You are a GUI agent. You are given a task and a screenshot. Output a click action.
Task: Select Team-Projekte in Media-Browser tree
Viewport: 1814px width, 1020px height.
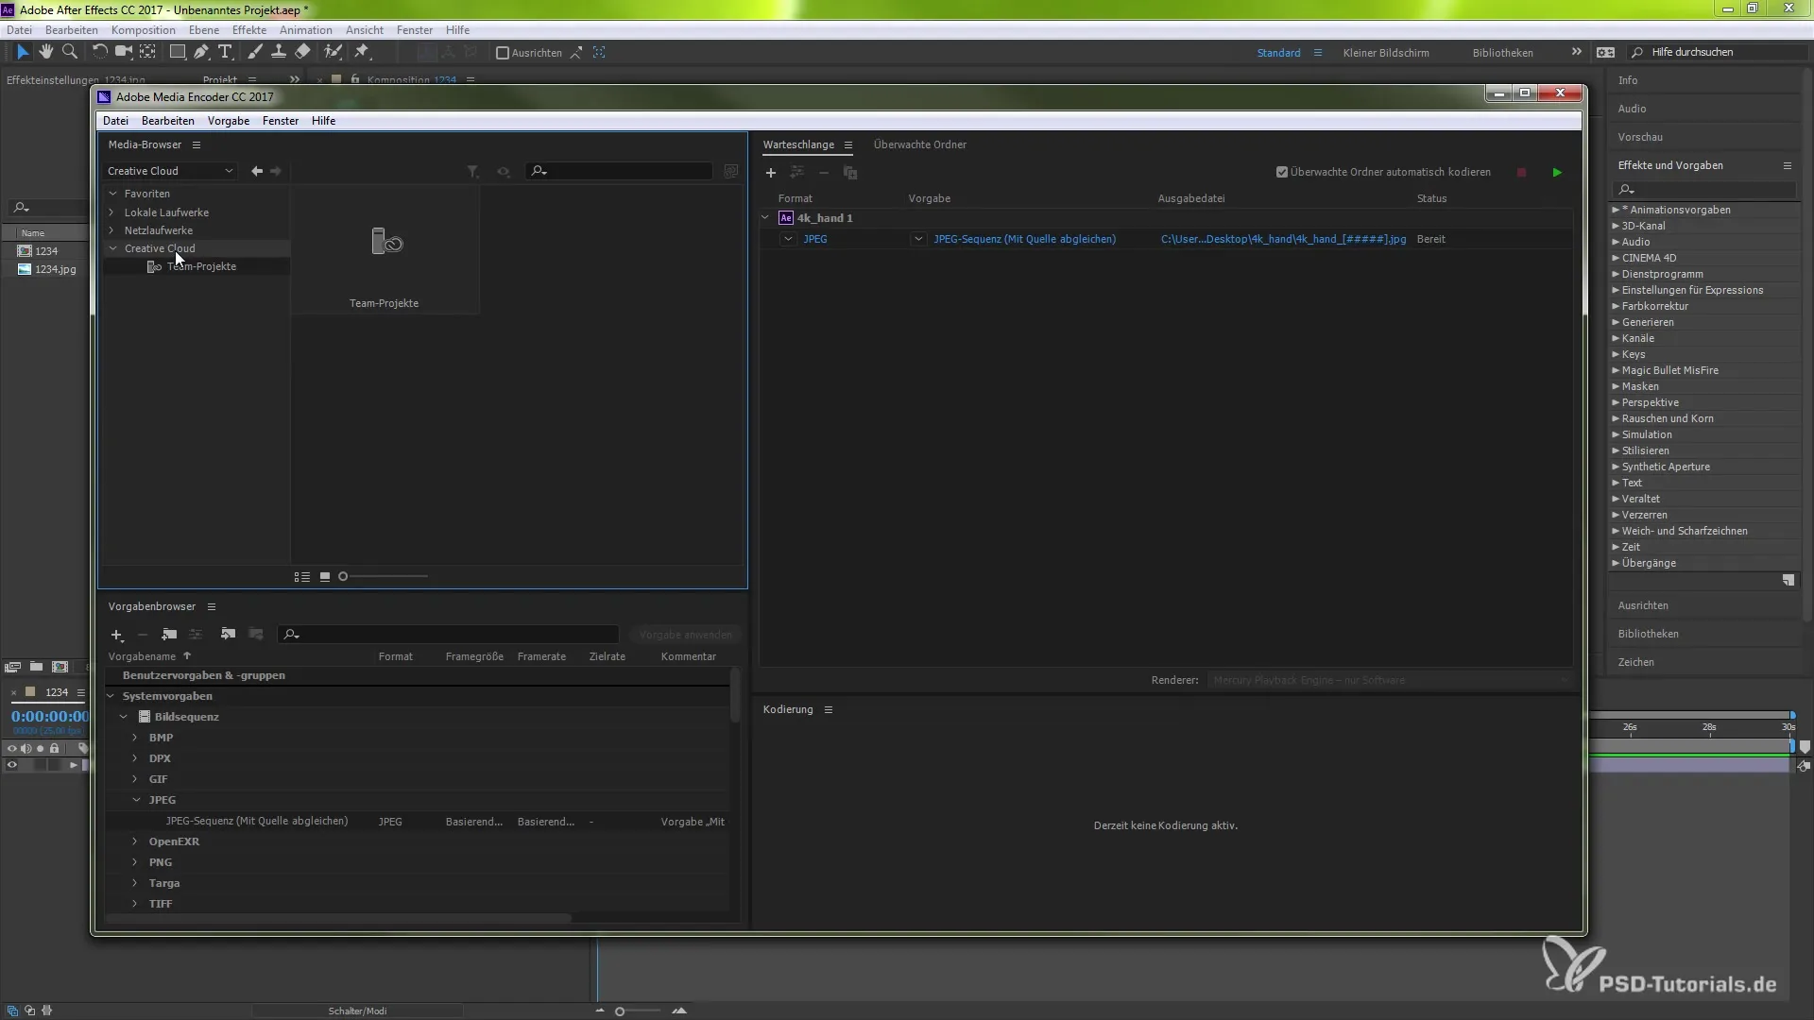[x=201, y=266]
